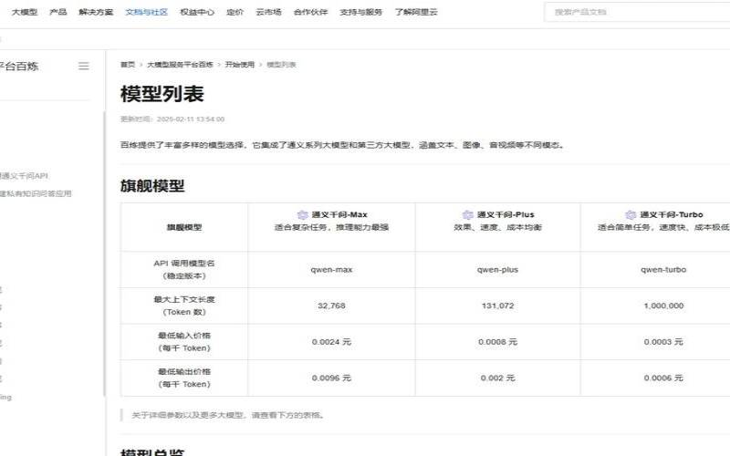The width and height of the screenshot is (730, 456).
Task: Click the 0.0008 元 input price cell
Action: coord(497,342)
